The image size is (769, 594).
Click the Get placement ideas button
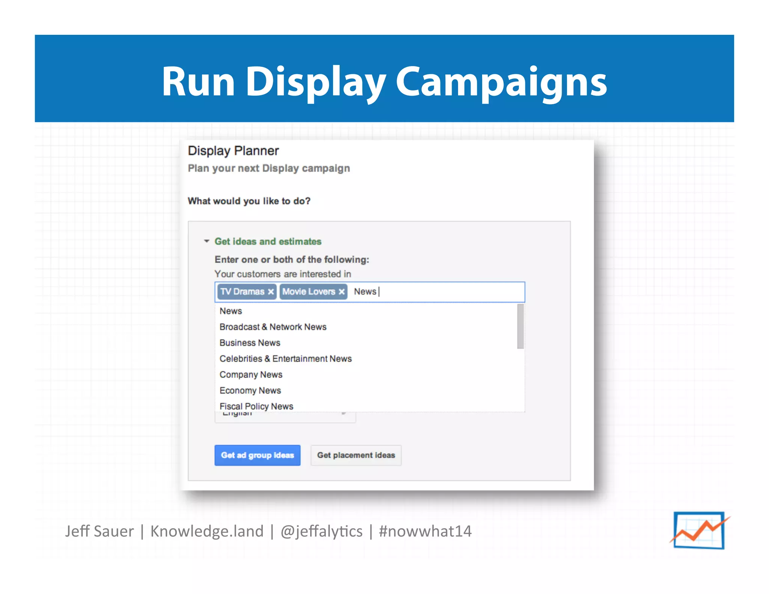[356, 455]
